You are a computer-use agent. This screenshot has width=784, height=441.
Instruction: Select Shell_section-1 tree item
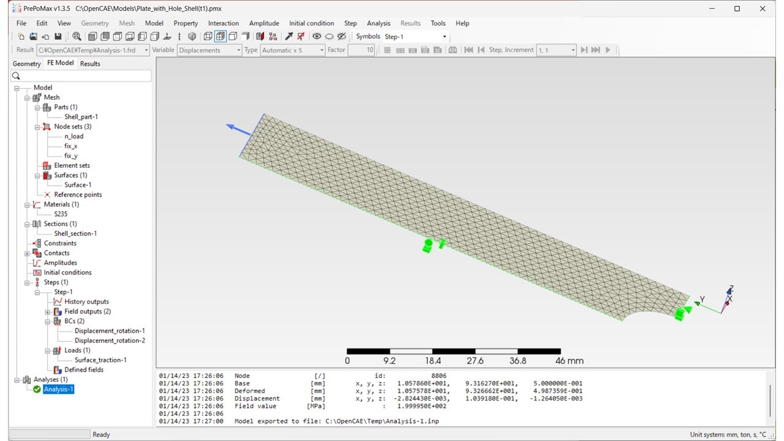coord(75,233)
